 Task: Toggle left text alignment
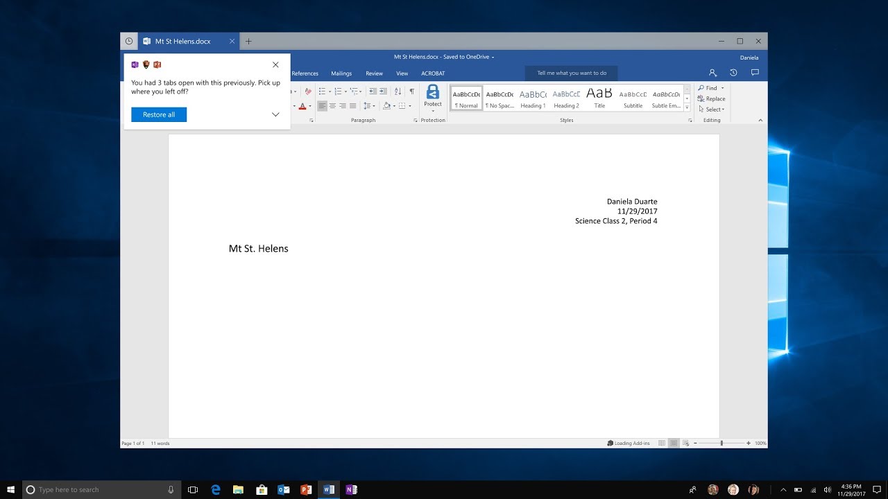322,106
